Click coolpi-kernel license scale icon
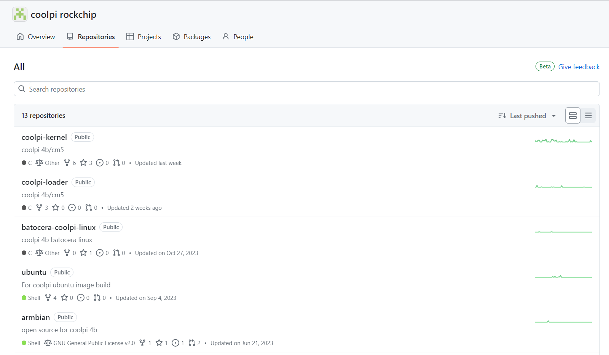This screenshot has height=355, width=609. [x=39, y=163]
